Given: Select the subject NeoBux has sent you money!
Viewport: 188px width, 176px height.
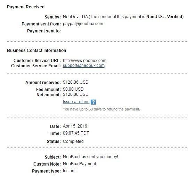Looking at the screenshot, I should pos(90,157).
